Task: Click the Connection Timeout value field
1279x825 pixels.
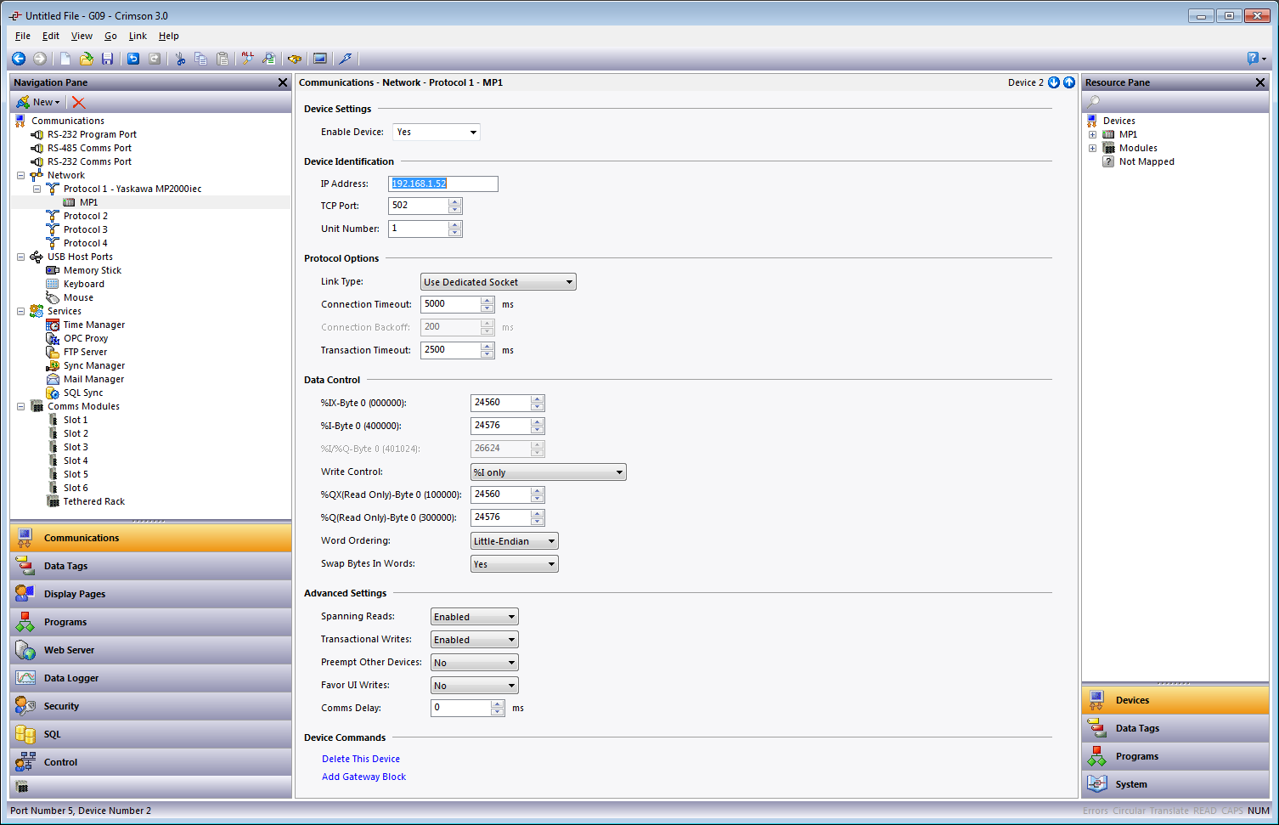Action: pos(450,304)
